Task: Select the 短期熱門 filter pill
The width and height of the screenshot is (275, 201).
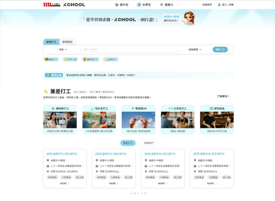Action: tap(149, 143)
